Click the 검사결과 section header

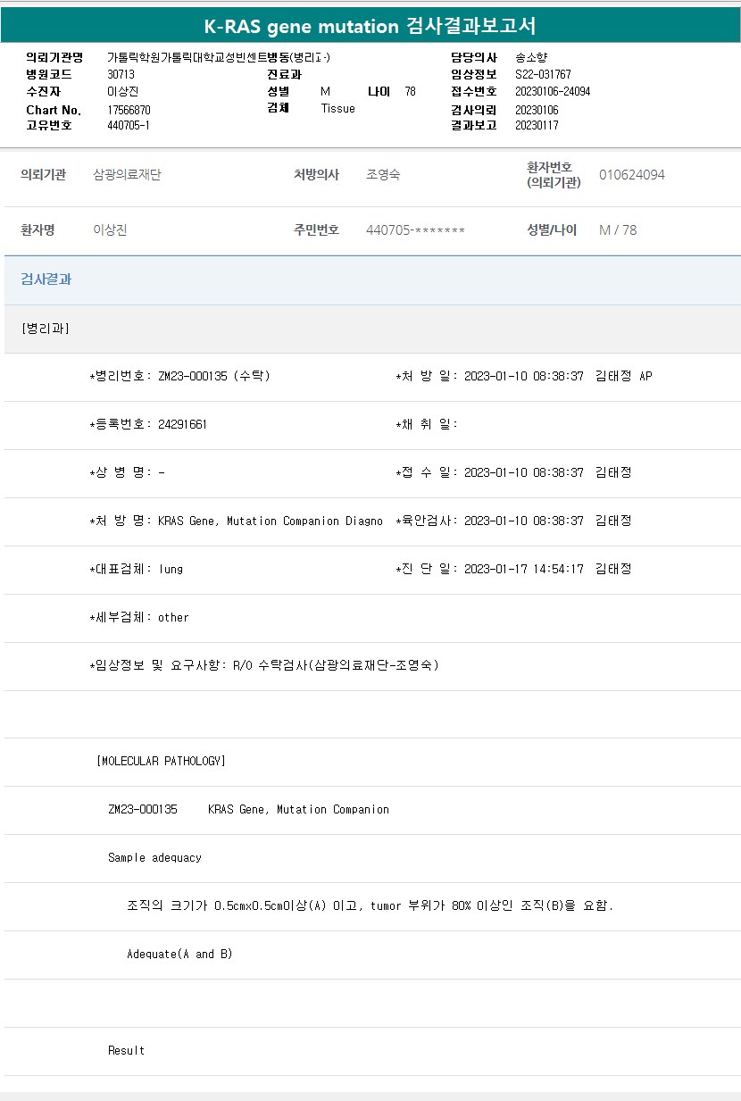(46, 279)
